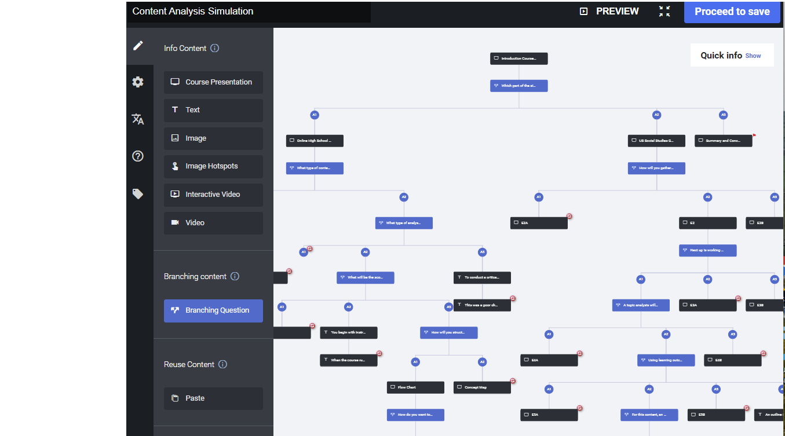Click the Content Analysis Simulation title field
The height and width of the screenshot is (436, 785).
coord(249,12)
